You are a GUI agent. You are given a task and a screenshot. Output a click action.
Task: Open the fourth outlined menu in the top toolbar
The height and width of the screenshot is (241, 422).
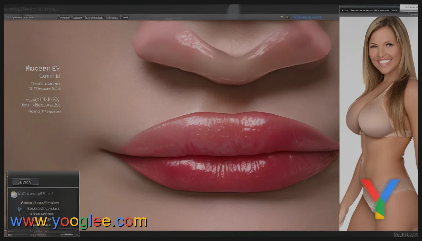point(112,17)
